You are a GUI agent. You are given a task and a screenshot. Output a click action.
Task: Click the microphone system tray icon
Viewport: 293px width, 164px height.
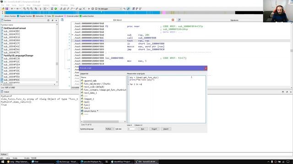[x=272, y=162]
